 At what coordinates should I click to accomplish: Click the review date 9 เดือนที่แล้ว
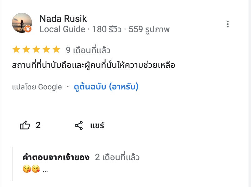(88, 50)
